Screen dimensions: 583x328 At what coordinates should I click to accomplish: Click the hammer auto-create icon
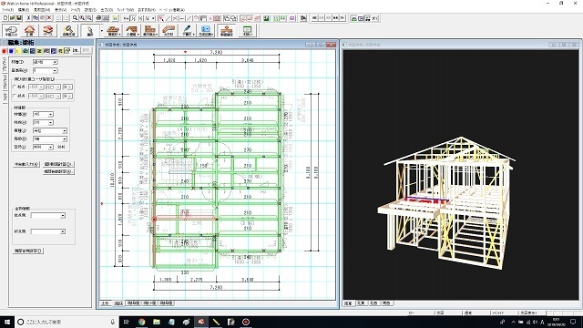(68, 30)
